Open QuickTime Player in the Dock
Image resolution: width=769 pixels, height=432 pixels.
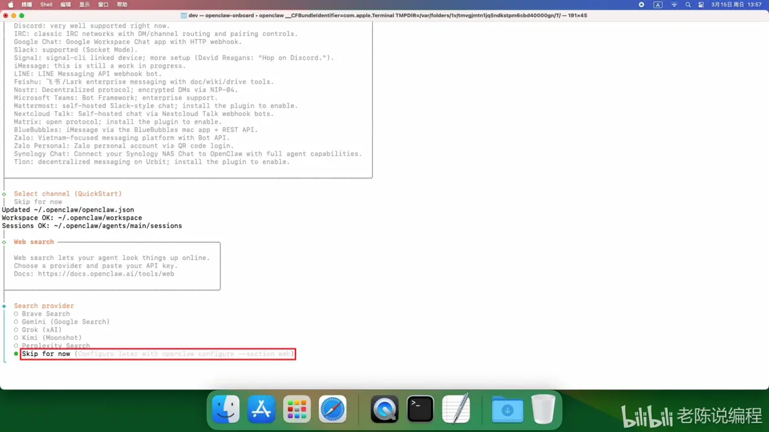[384, 409]
